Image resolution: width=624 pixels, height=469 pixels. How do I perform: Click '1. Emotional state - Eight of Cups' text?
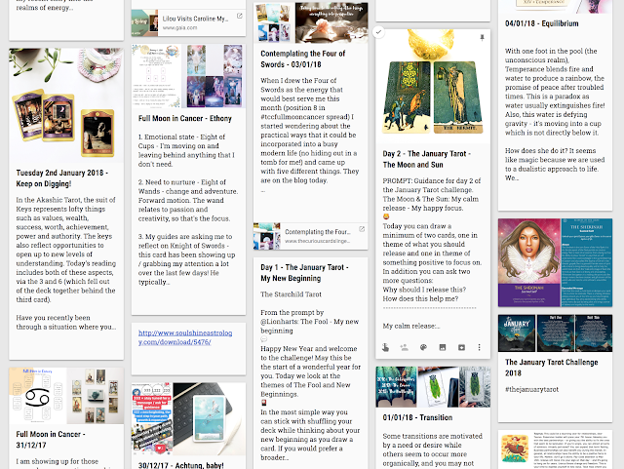[x=181, y=141]
